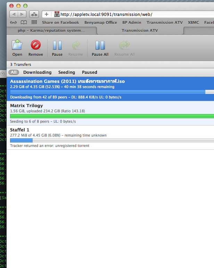Screen dimensions: 214x268
Task: Show all bookmarks via the book icon
Action: pyautogui.click(x=24, y=23)
